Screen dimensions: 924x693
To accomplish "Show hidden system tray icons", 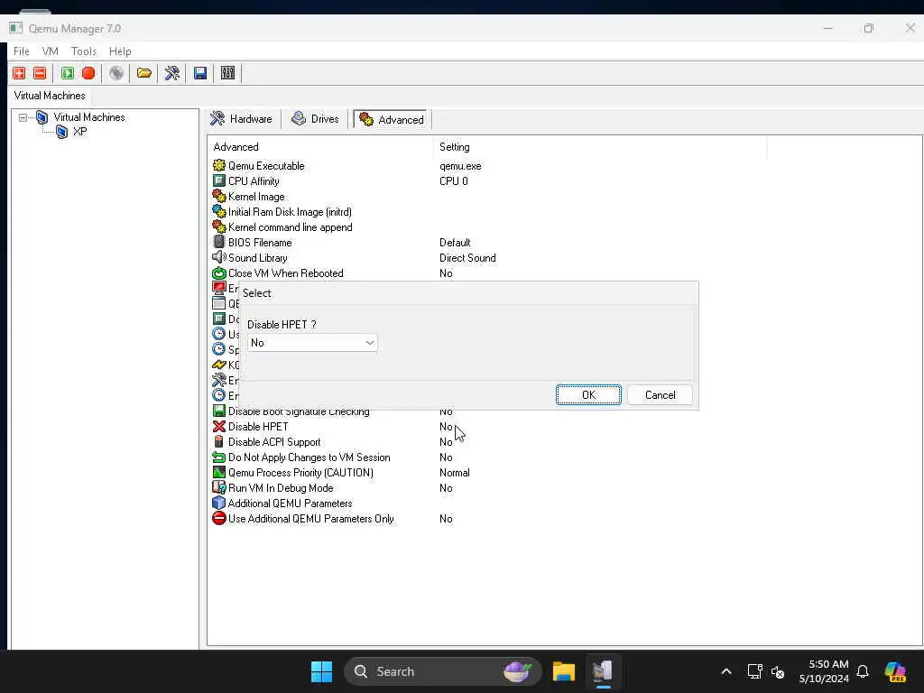I will click(x=726, y=671).
